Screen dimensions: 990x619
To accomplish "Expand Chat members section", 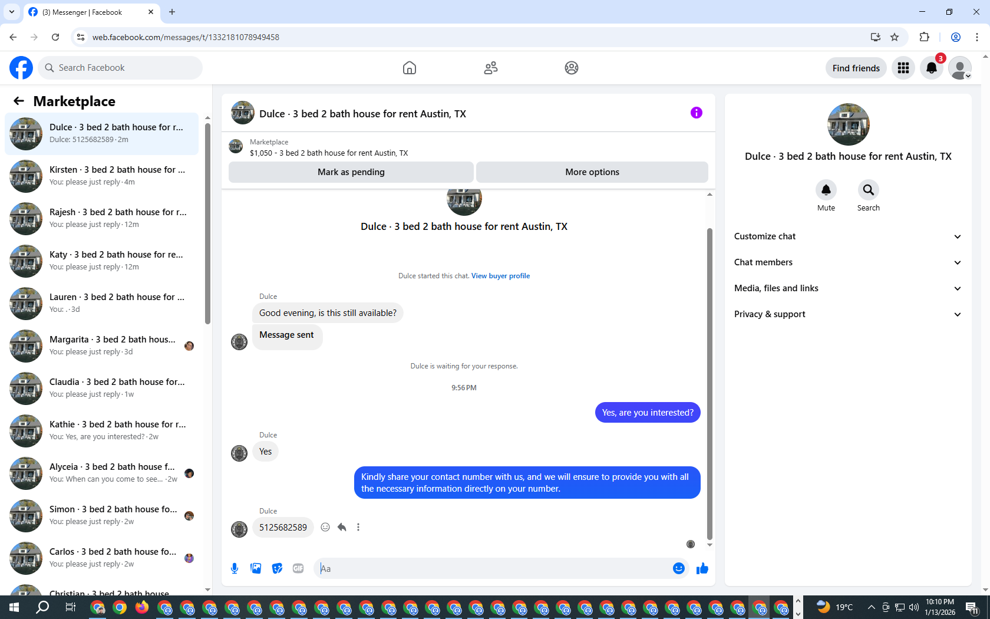I will click(848, 262).
